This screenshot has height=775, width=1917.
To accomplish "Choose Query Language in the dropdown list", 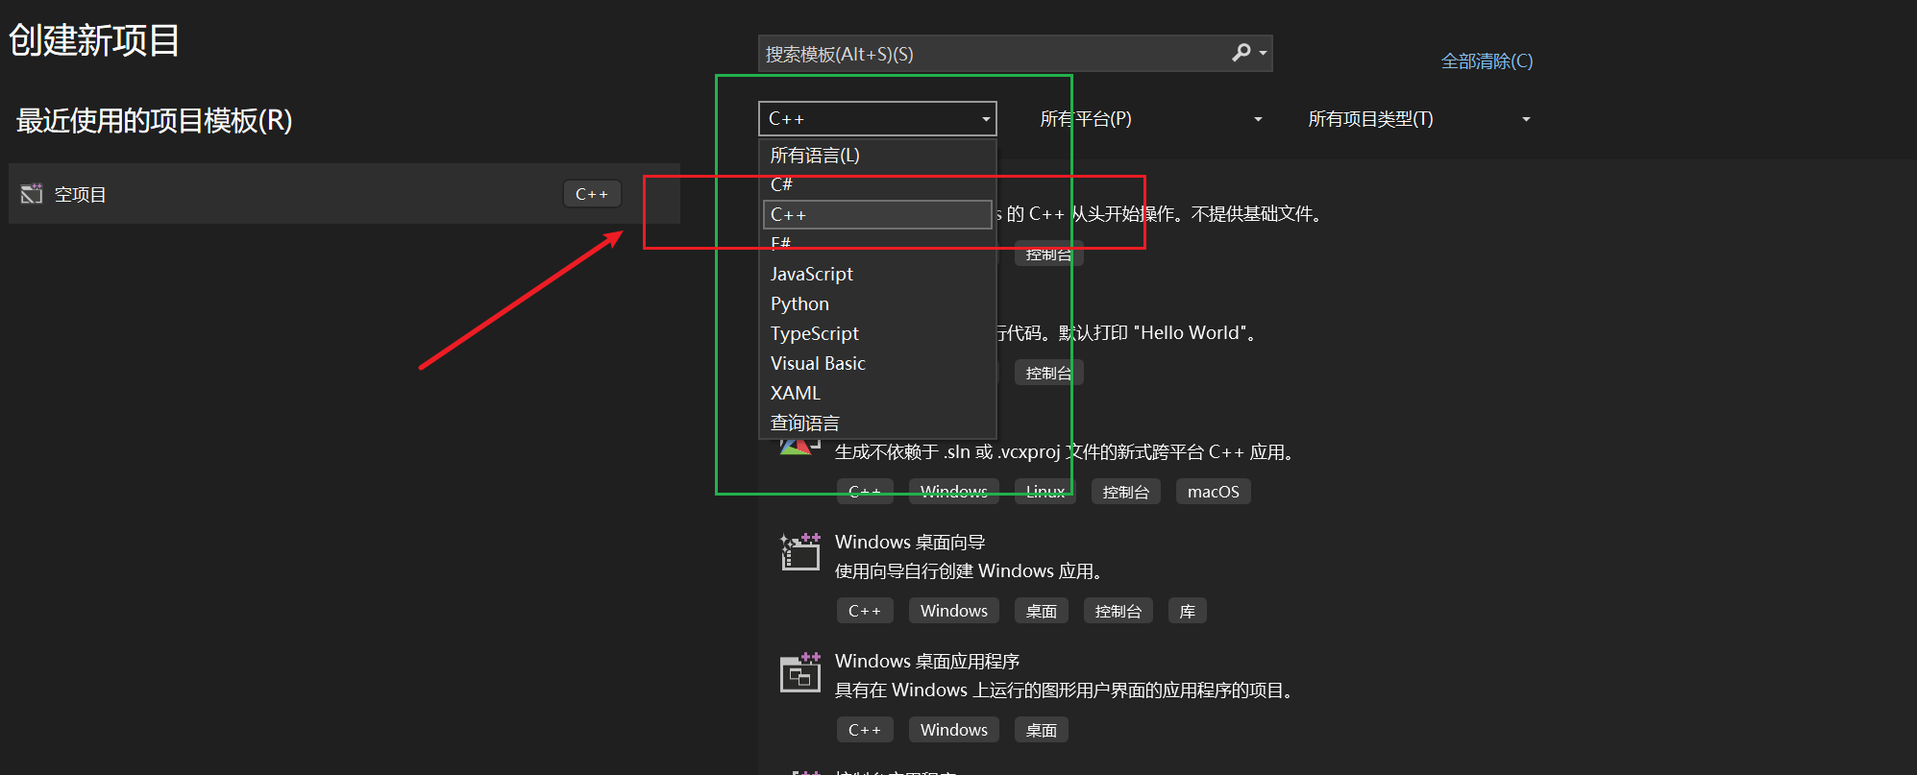I will [877, 423].
